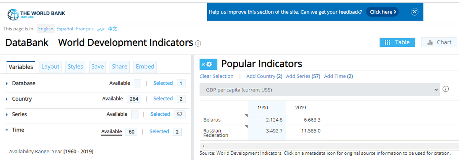
Task: Click Add Time (2) link
Action: 339,76
